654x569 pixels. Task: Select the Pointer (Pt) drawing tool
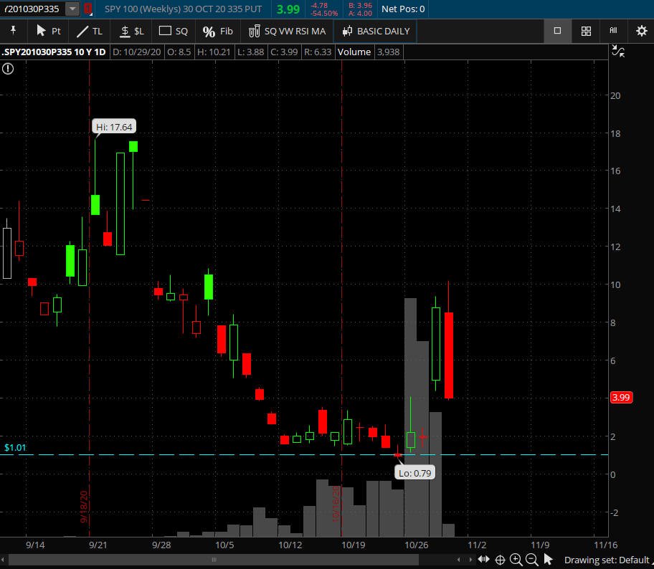tap(48, 31)
